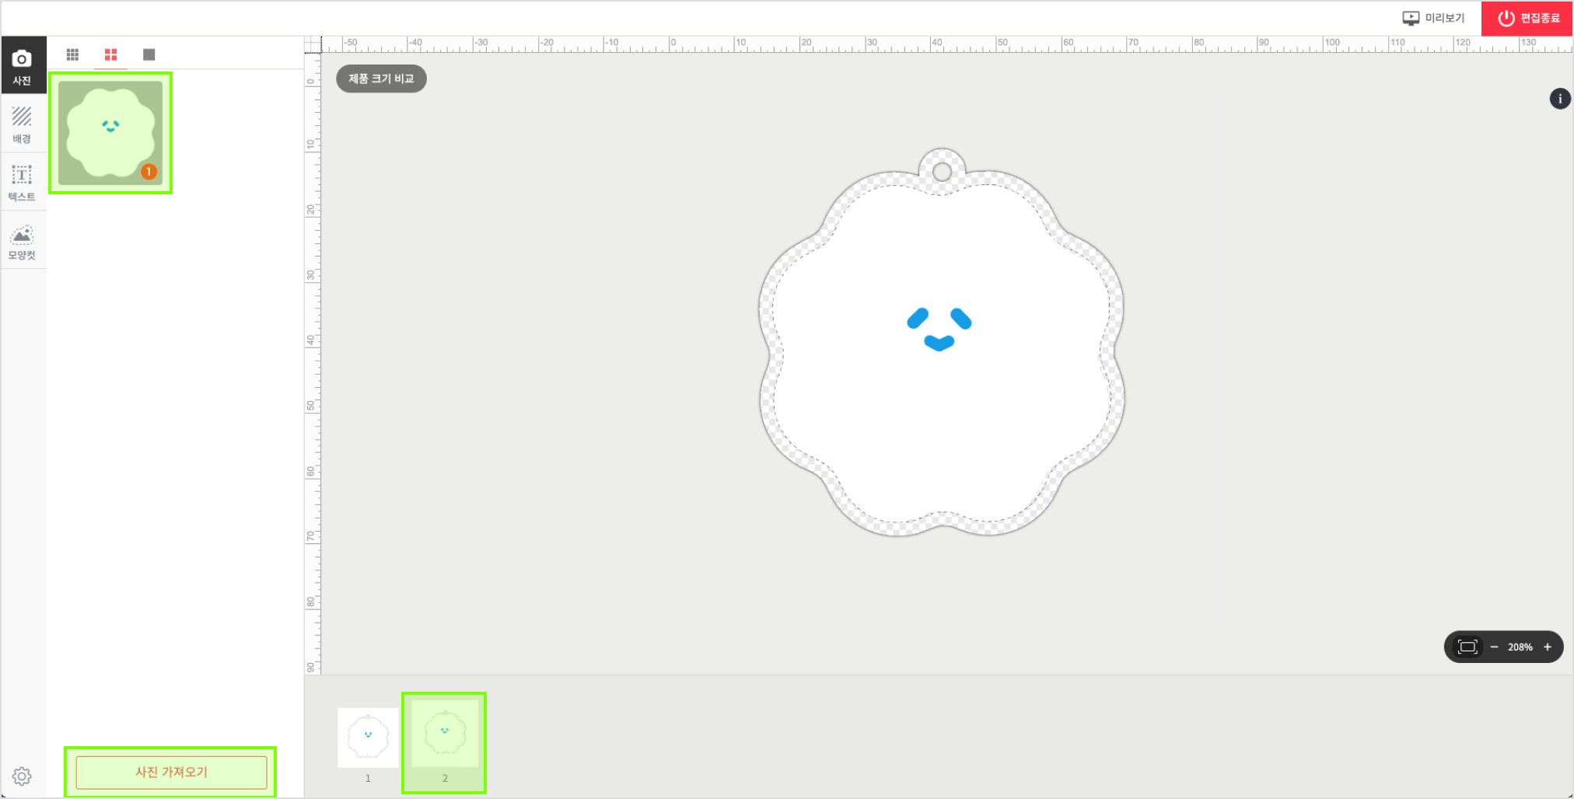Switch to single large thumbnail view

(x=149, y=54)
